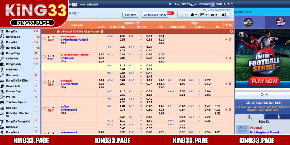290x145 pixels.
Task: Switch to the second sport events tab
Action: point(278,117)
